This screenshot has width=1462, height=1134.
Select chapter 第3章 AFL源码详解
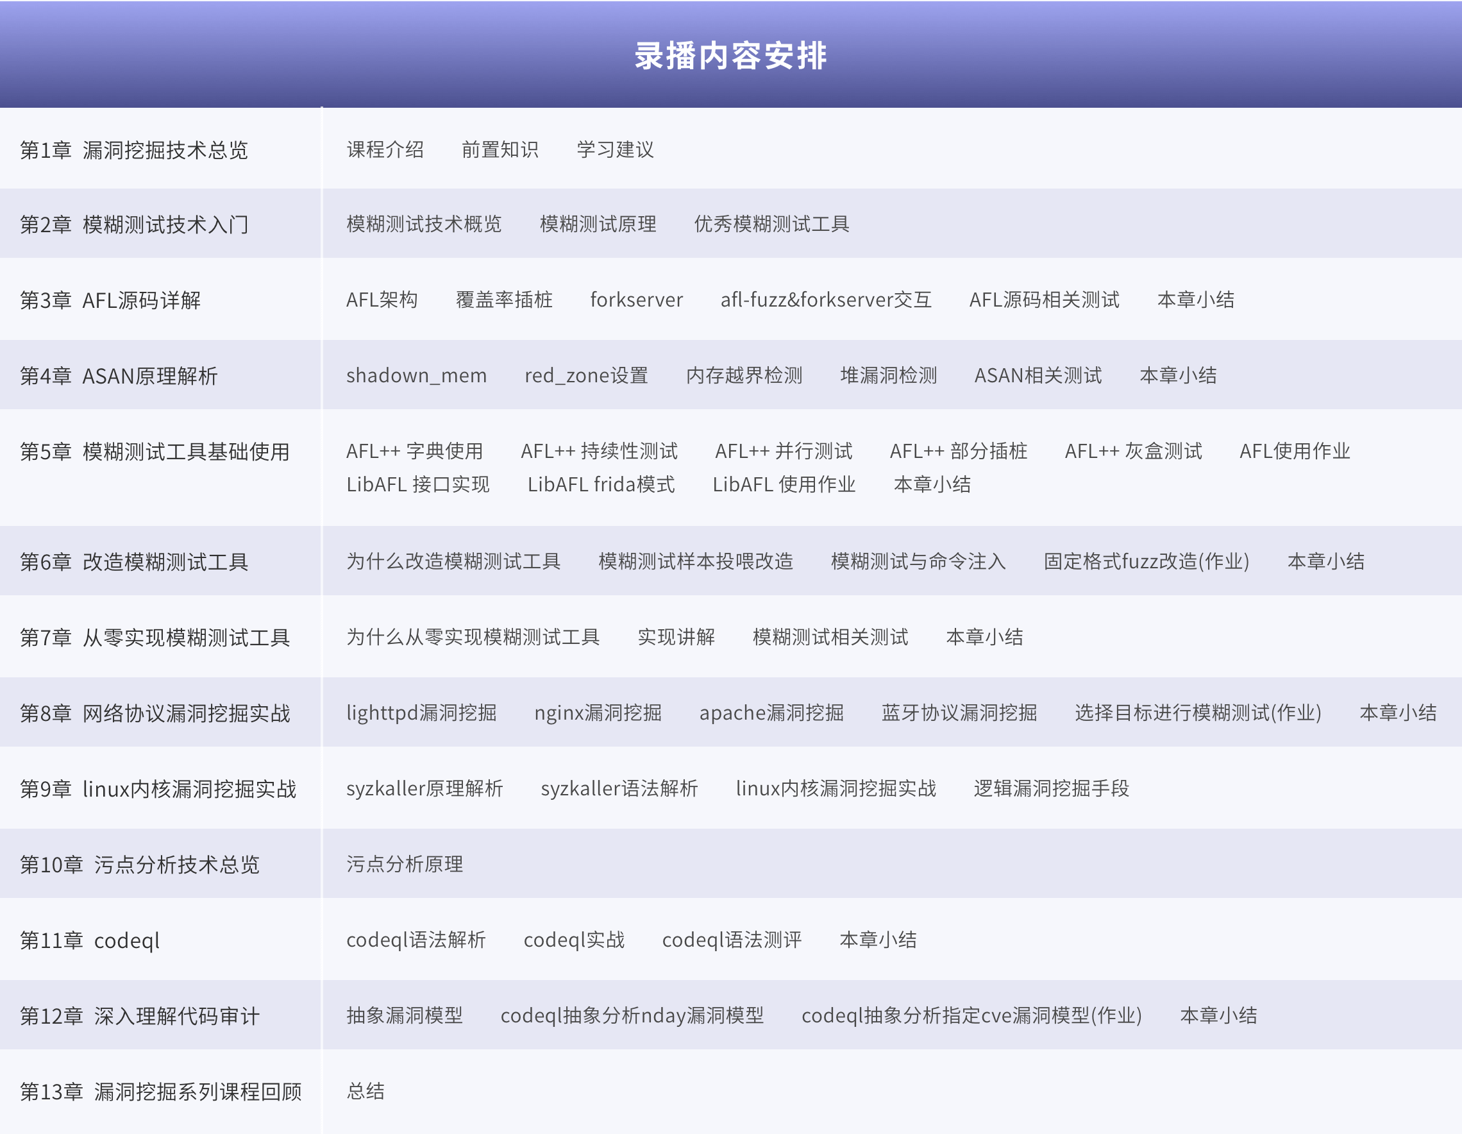[110, 300]
